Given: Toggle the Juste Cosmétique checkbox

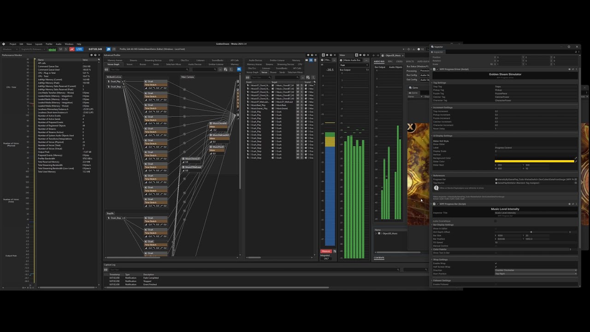Looking at the screenshot, I should point(496,221).
